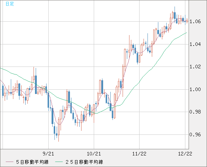Click the 9/21 date label
Screen dimensions: 207x167
(x=48, y=154)
